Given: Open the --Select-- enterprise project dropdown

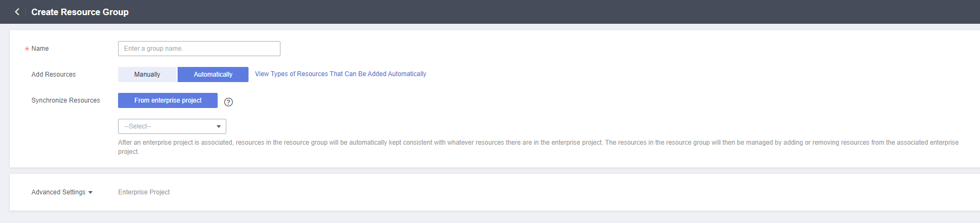Looking at the screenshot, I should [172, 126].
